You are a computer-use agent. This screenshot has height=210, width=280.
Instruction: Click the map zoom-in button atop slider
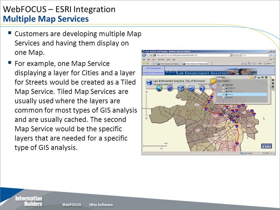[x=146, y=92]
